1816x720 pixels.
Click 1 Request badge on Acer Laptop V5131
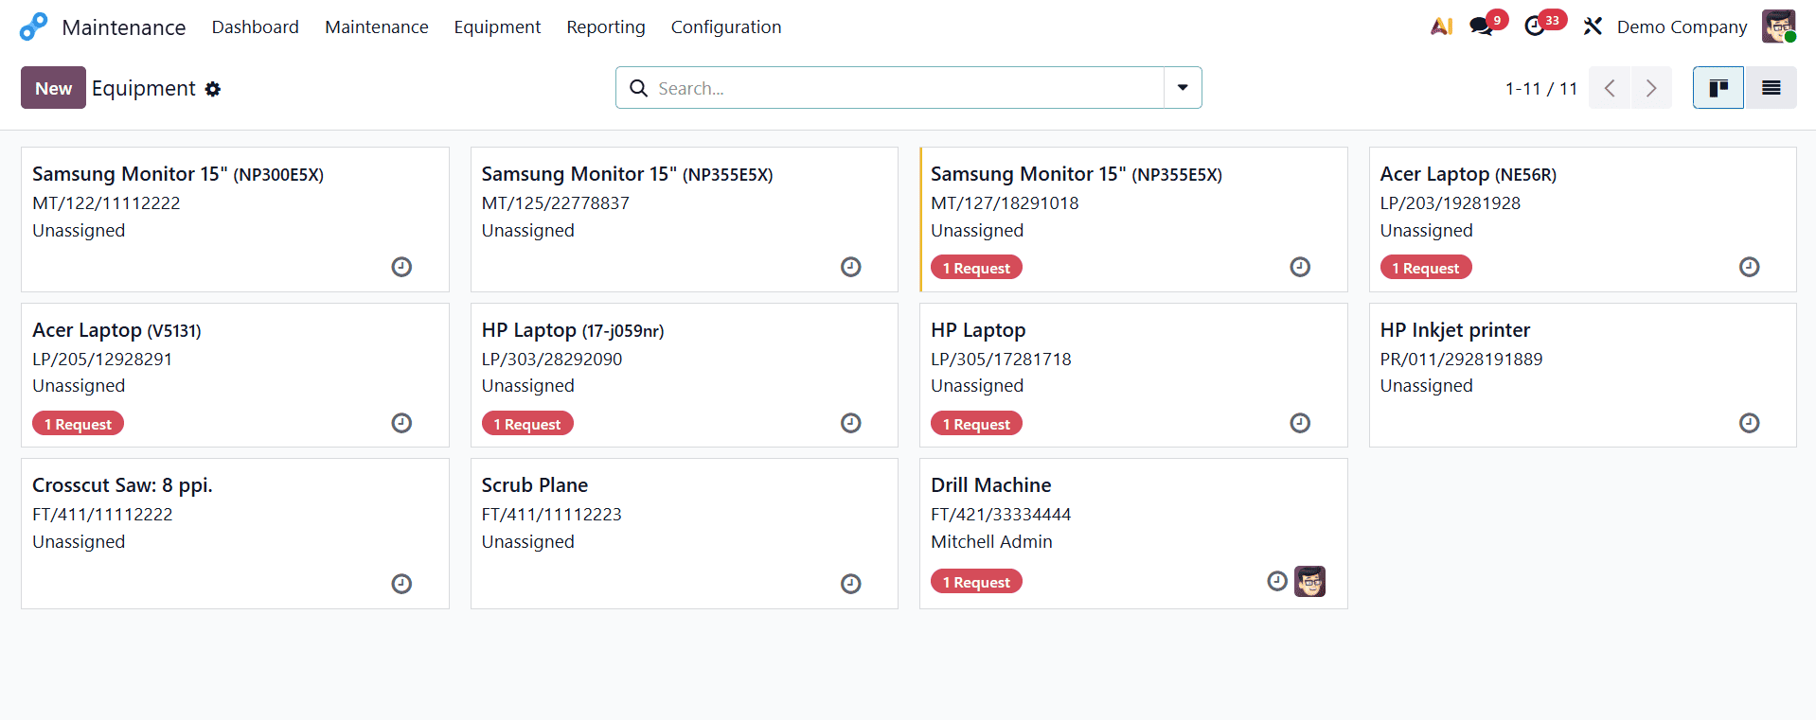click(78, 424)
